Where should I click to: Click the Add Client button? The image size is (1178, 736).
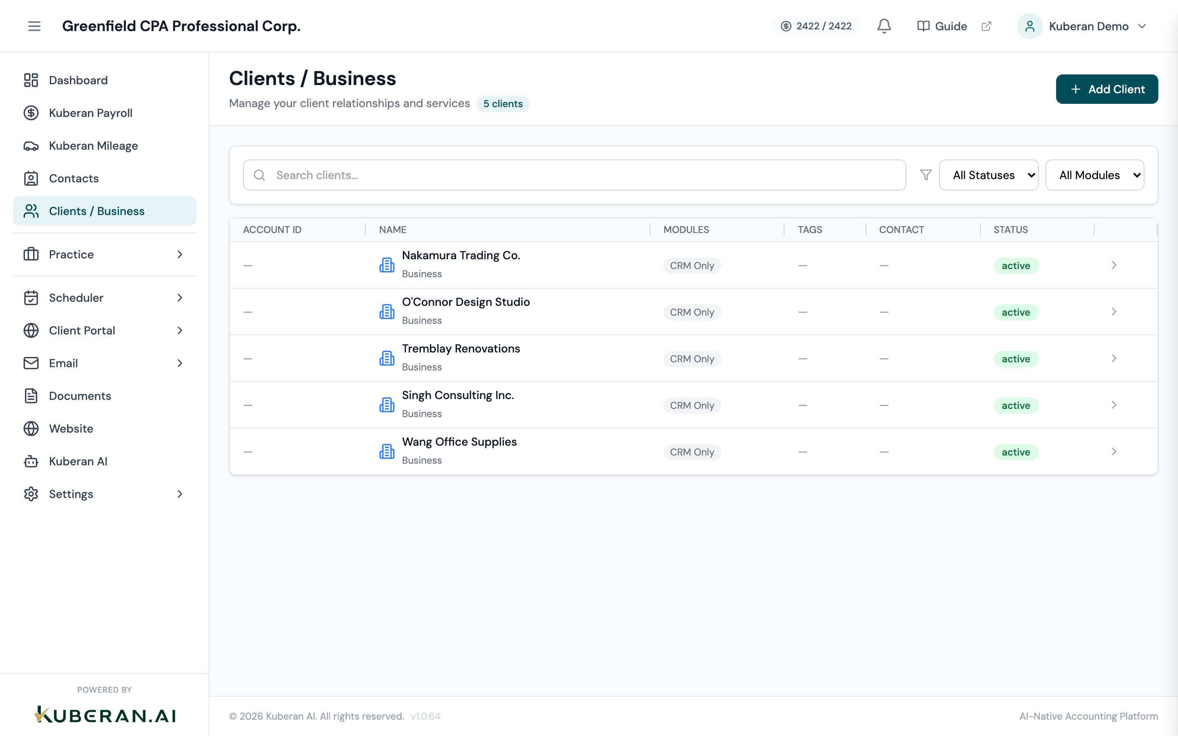1106,89
